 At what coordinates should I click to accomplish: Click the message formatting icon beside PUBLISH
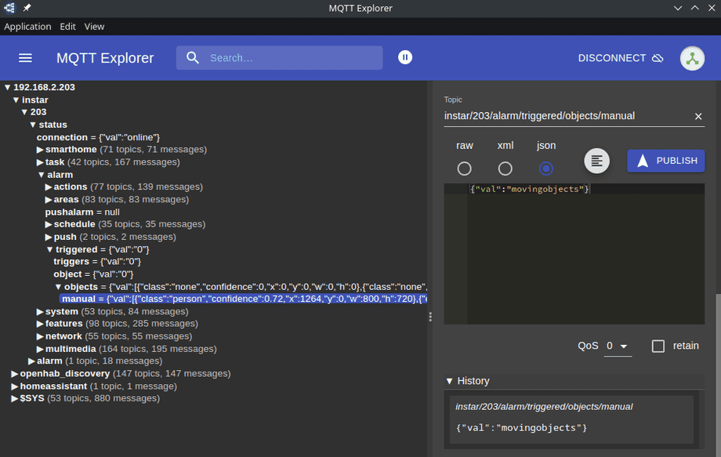[x=596, y=161]
